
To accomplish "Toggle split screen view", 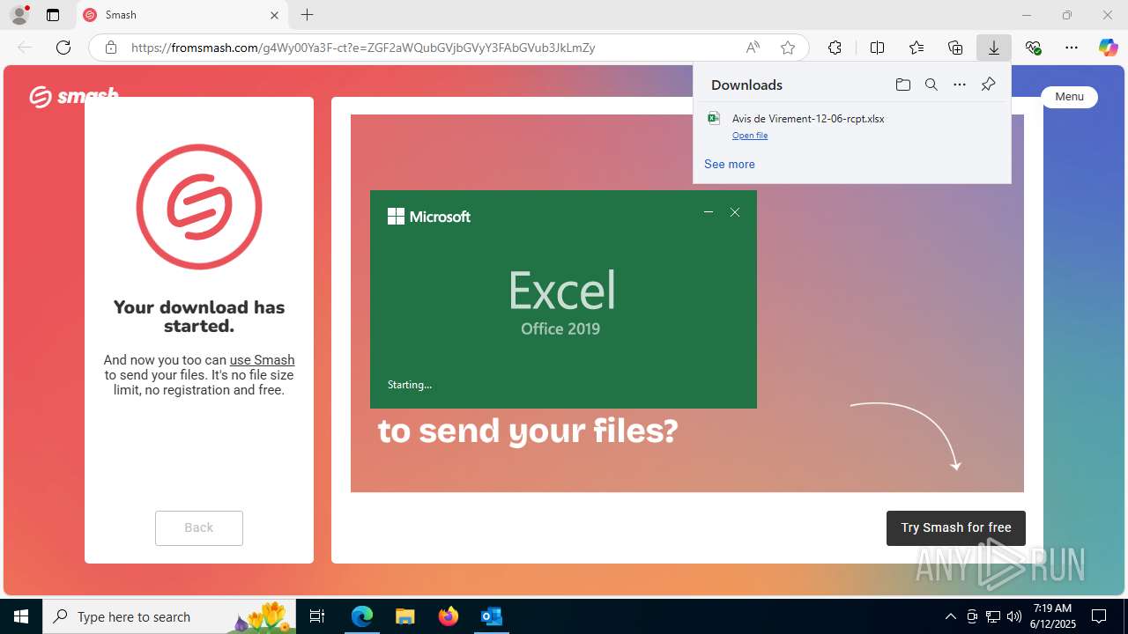I will click(x=877, y=48).
